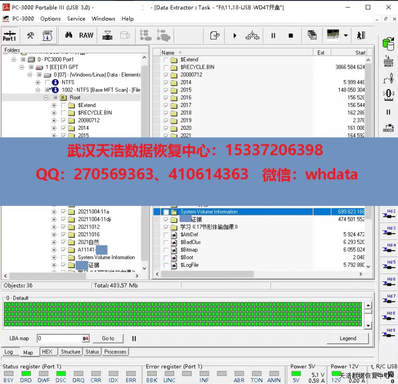This screenshot has height=384, width=398.
Task: Click the Go to button
Action: (x=108, y=338)
